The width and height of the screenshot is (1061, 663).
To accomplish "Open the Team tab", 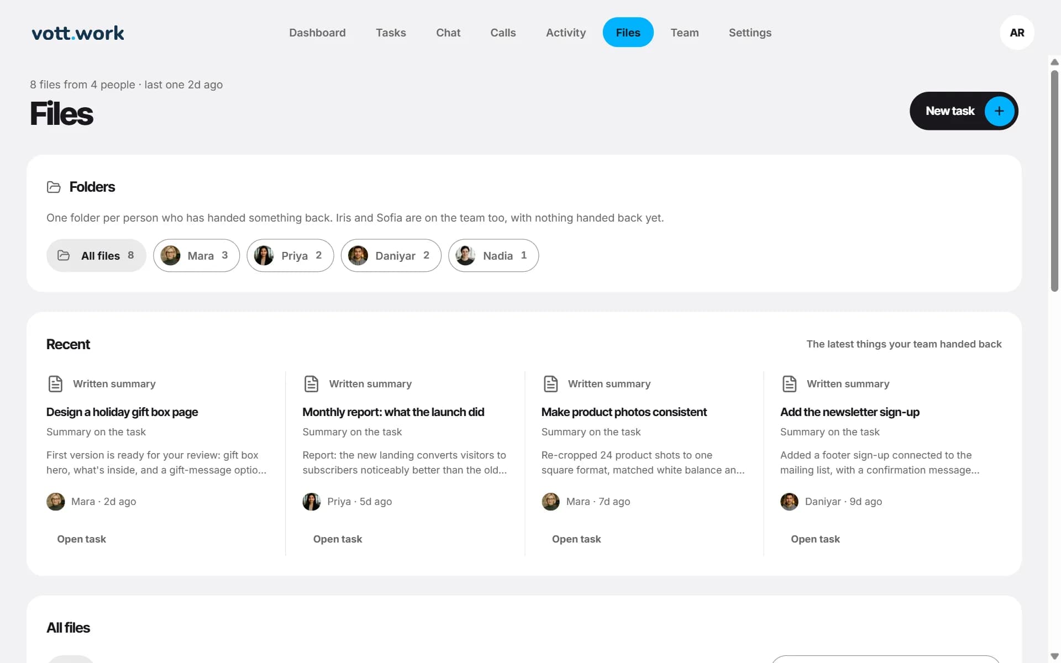I will (x=685, y=33).
